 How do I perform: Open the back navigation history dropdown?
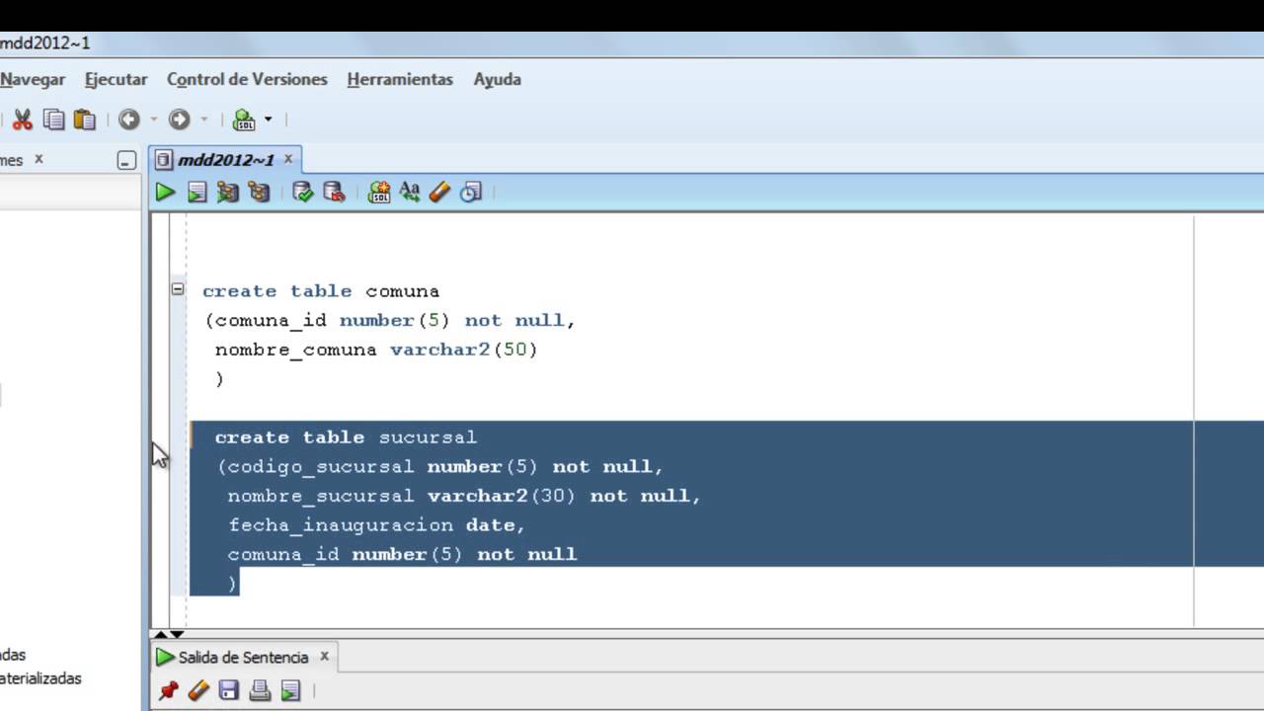click(153, 119)
